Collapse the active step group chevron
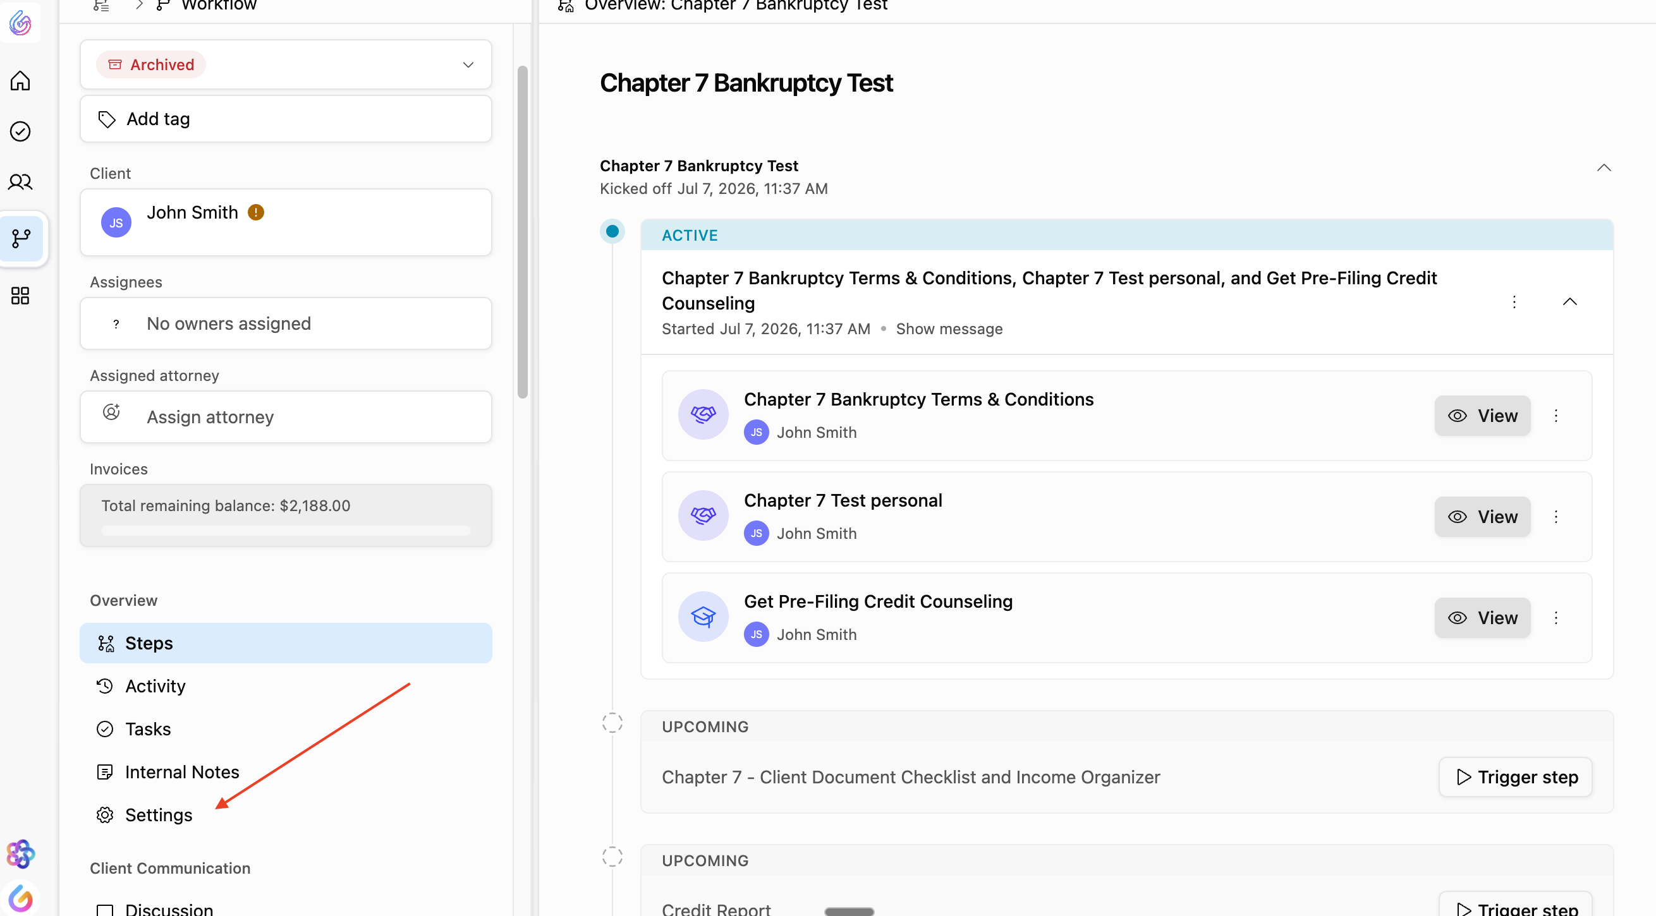Viewport: 1656px width, 916px height. pyautogui.click(x=1569, y=302)
